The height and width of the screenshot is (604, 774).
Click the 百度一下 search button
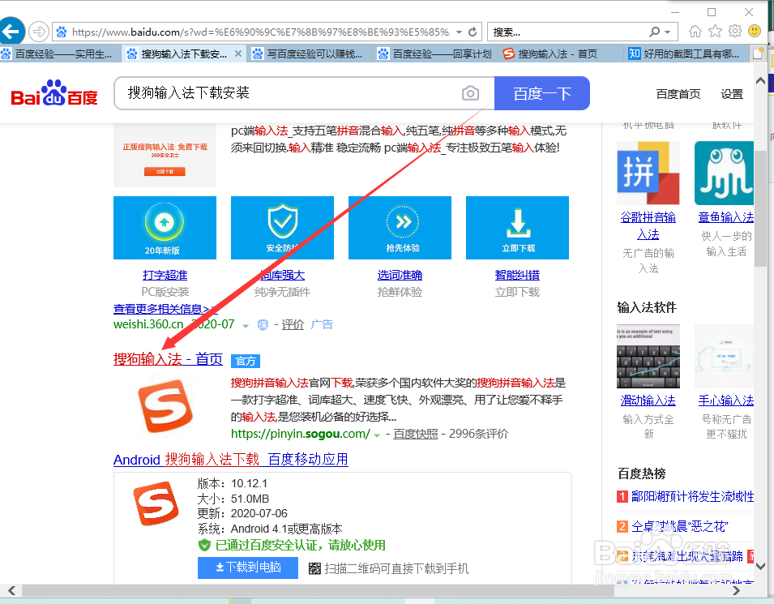point(542,93)
